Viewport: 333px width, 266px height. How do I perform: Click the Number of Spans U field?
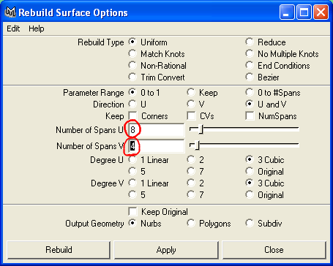click(157, 130)
